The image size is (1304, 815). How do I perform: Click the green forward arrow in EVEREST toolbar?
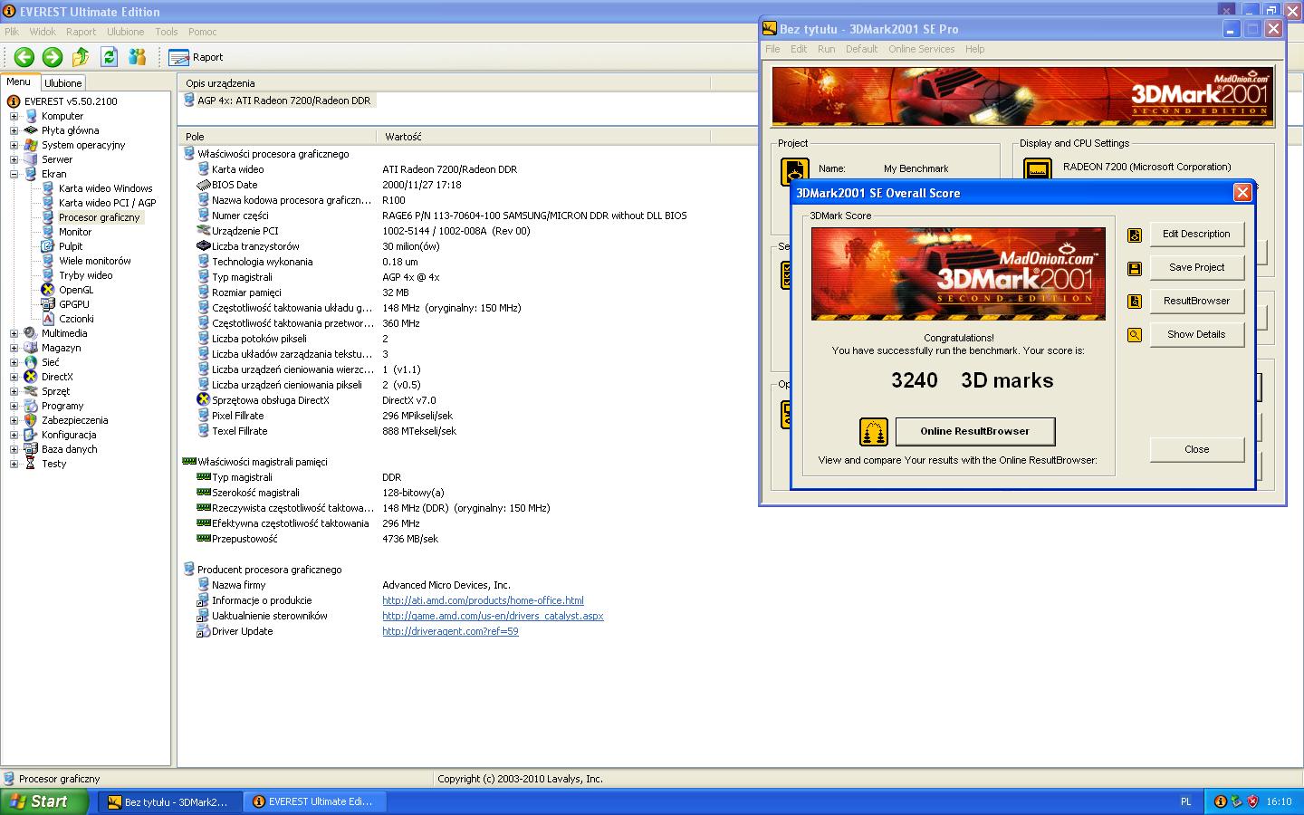(53, 57)
